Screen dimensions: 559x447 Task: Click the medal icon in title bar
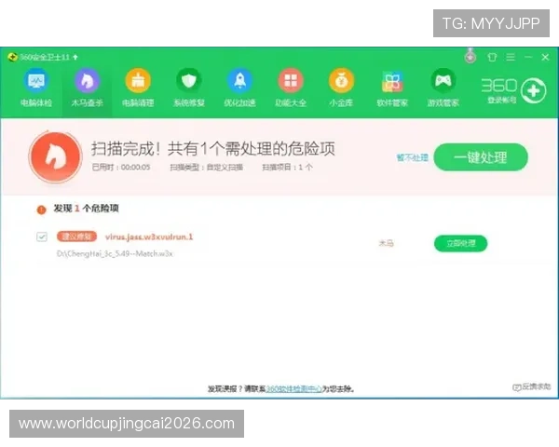pyautogui.click(x=470, y=56)
